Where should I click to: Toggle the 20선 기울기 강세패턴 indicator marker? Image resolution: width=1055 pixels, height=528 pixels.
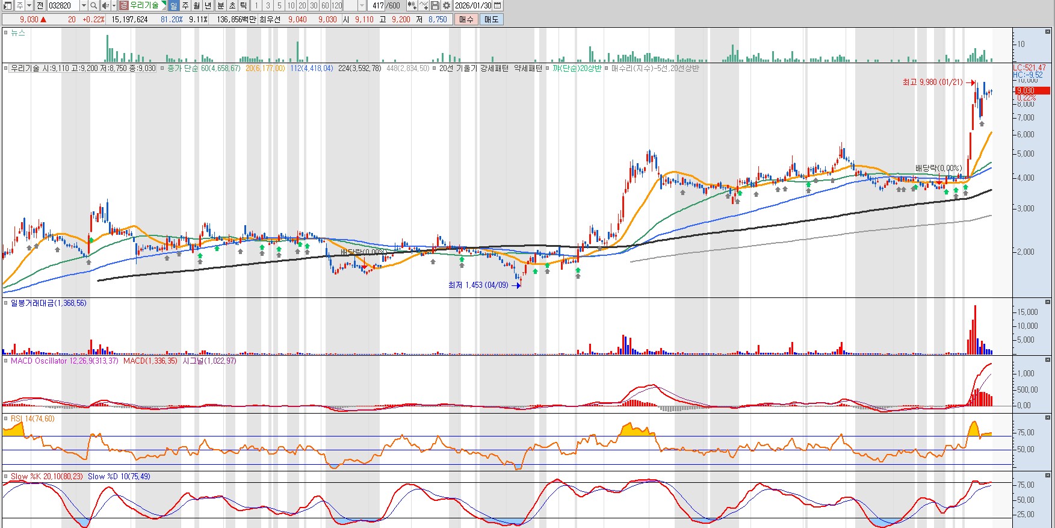tap(435, 69)
